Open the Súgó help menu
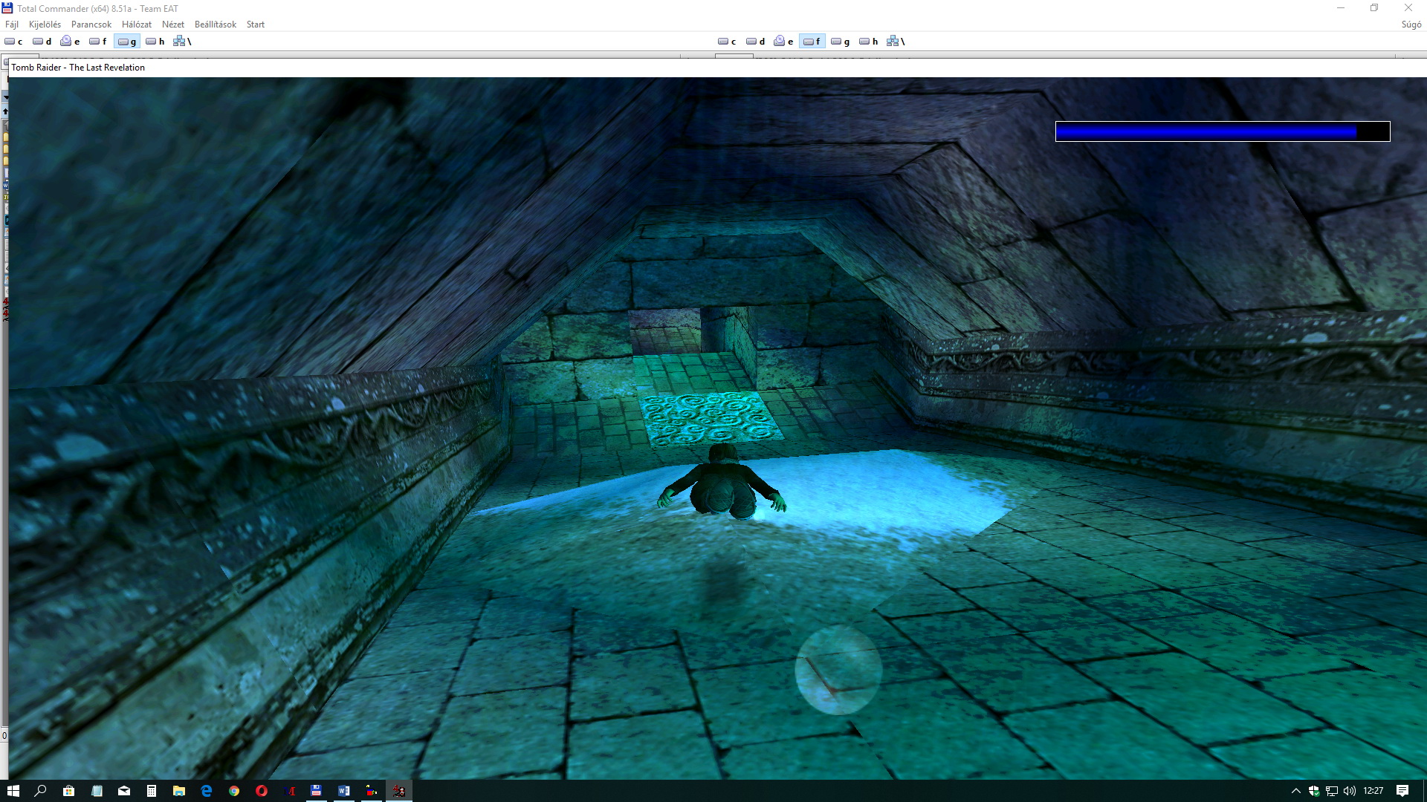 (x=1411, y=25)
